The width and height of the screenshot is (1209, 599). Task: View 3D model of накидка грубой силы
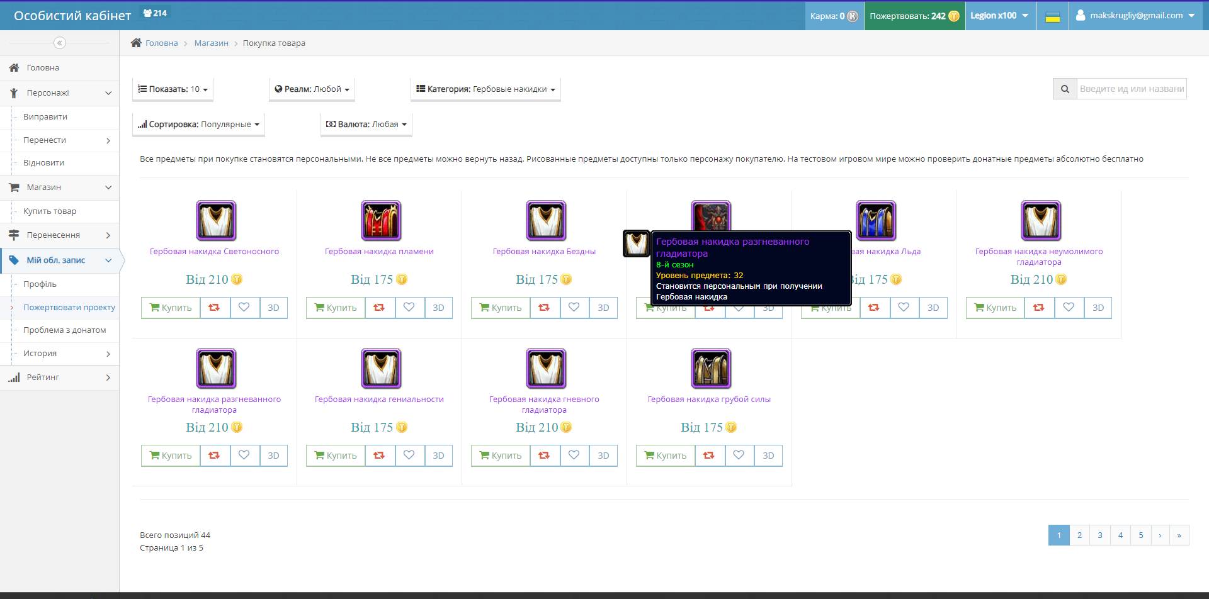pos(769,456)
